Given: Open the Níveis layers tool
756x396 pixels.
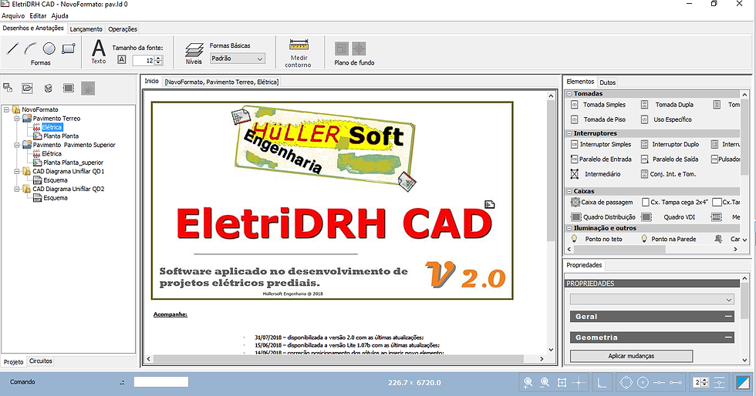Looking at the screenshot, I should click(x=194, y=53).
